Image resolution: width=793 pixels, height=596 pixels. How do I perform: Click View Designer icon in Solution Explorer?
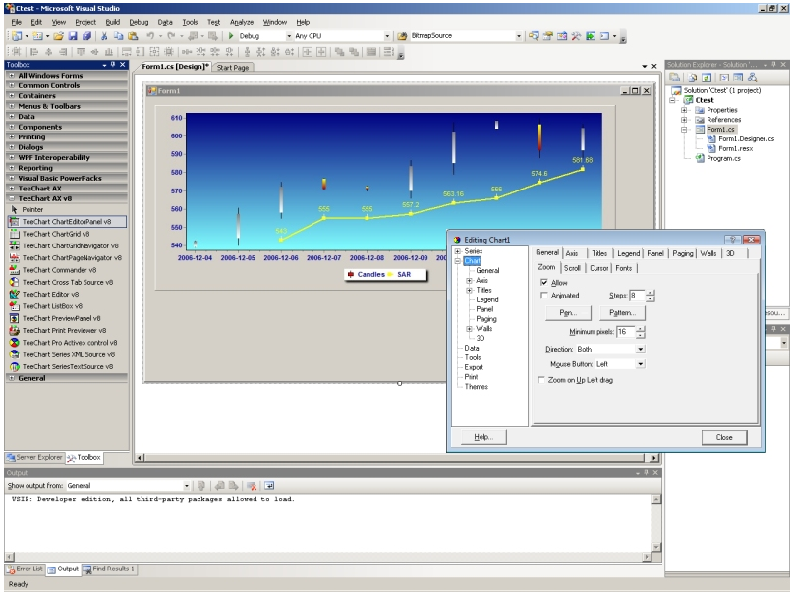click(x=738, y=78)
